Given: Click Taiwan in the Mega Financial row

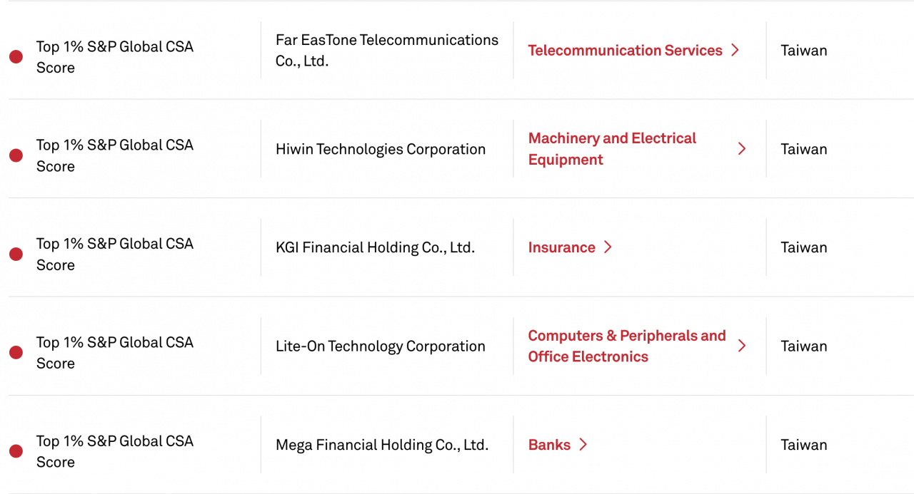Looking at the screenshot, I should pyautogui.click(x=803, y=445).
